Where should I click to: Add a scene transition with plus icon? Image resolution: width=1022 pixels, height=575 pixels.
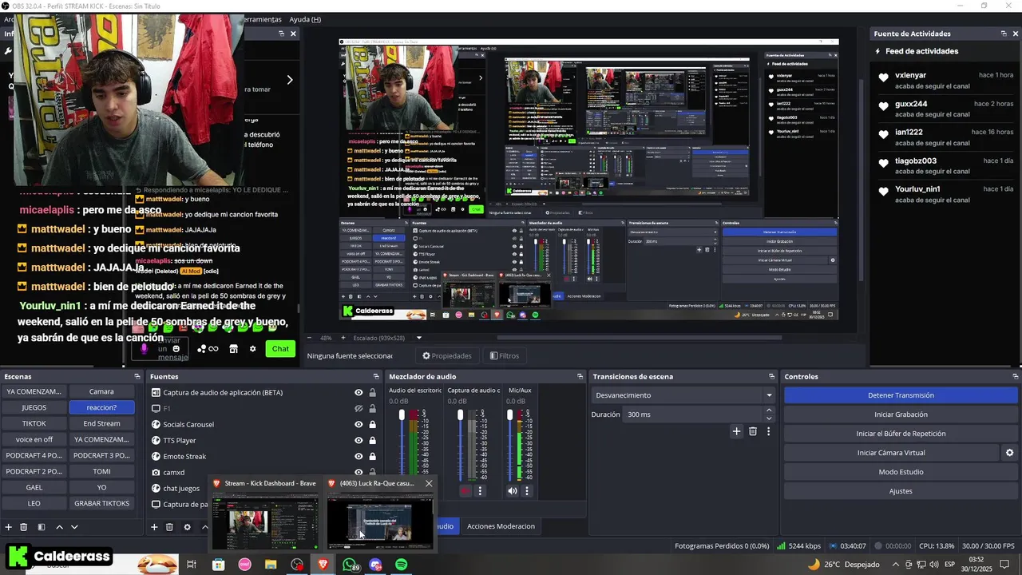pyautogui.click(x=736, y=431)
